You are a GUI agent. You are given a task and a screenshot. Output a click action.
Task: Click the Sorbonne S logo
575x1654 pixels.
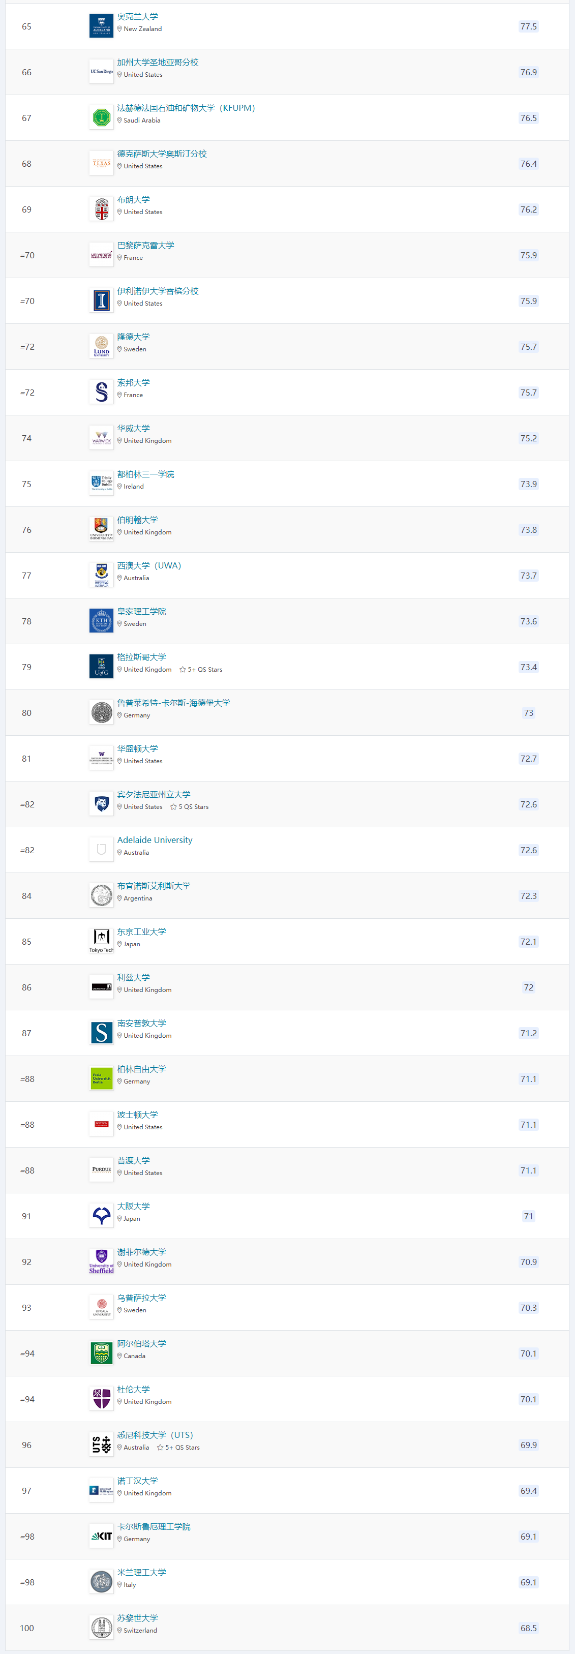[101, 393]
